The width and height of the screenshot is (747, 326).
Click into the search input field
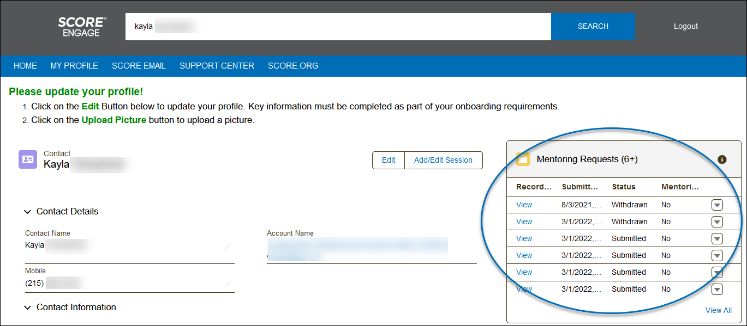pyautogui.click(x=338, y=27)
